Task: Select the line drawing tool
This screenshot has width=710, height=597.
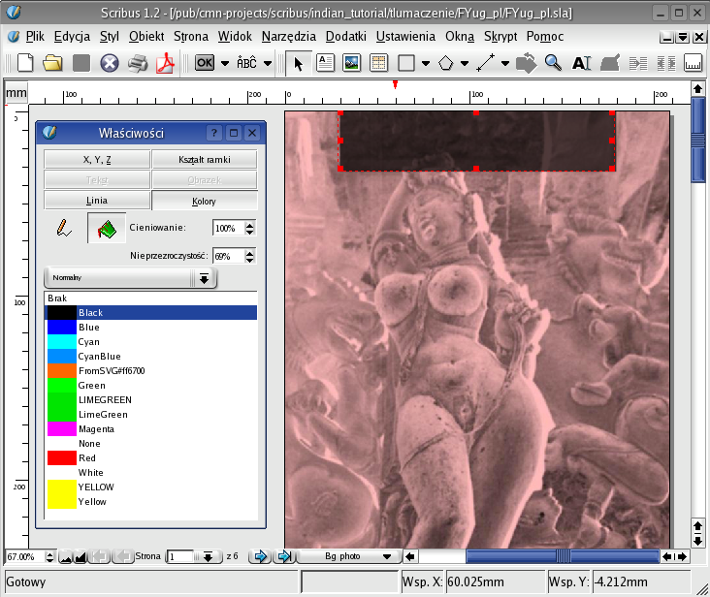Action: pyautogui.click(x=486, y=63)
